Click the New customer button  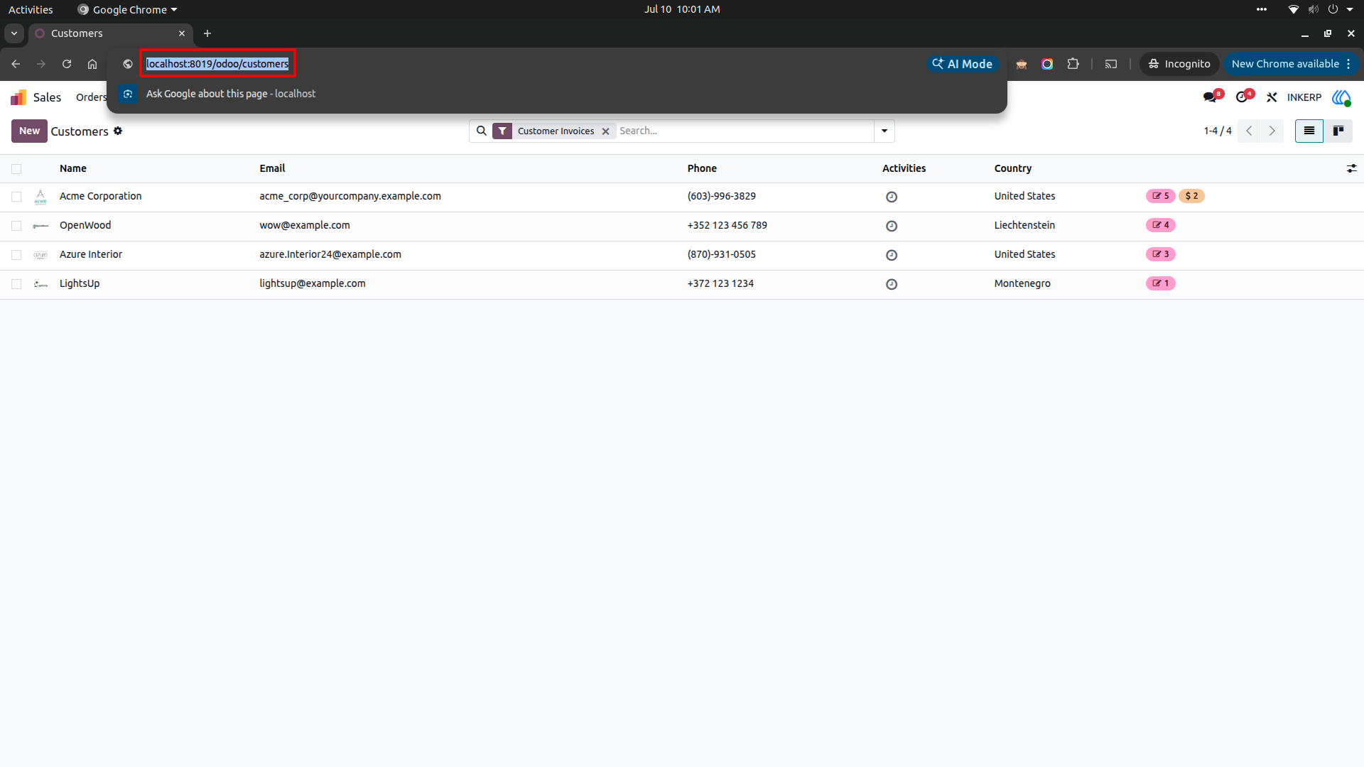(x=29, y=131)
